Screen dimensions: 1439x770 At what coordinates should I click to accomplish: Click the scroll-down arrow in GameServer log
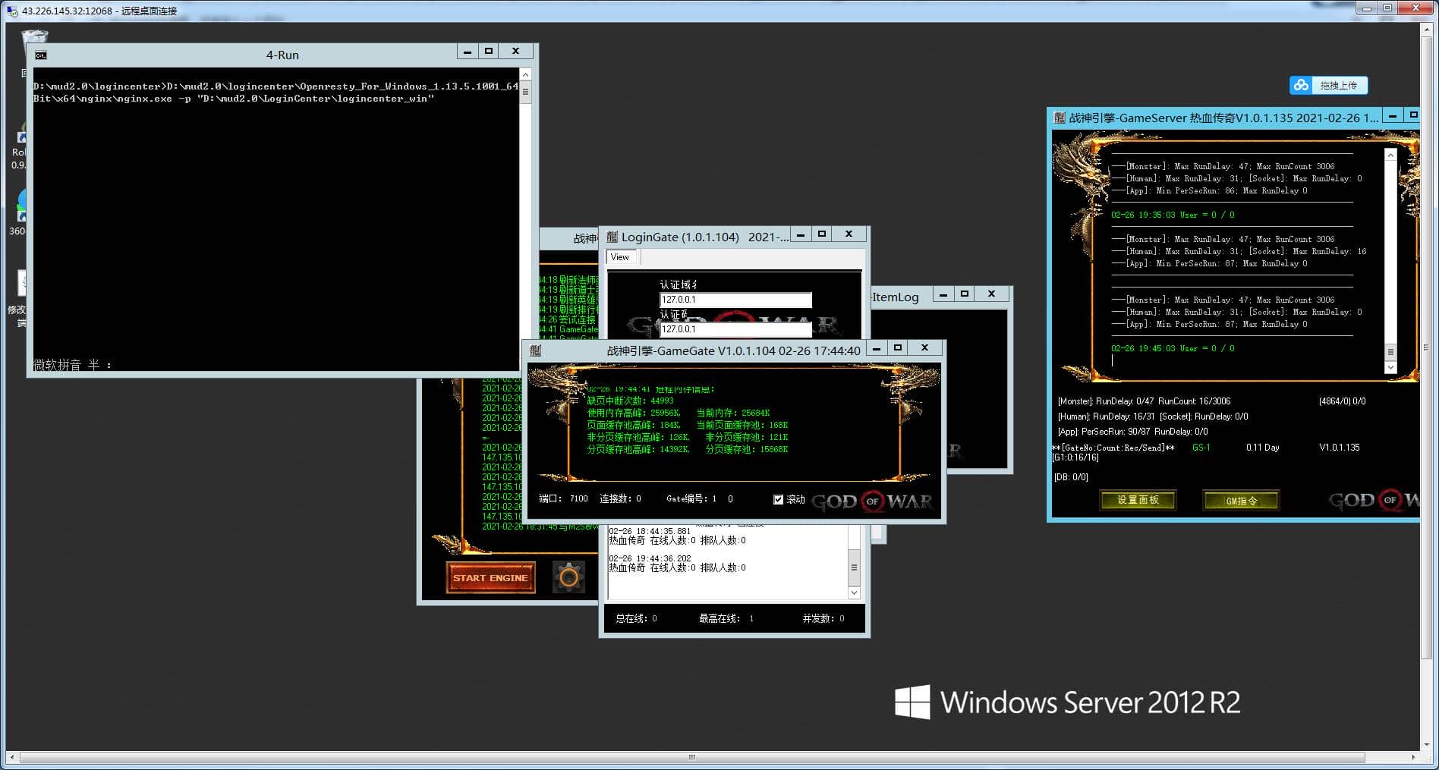tap(1390, 367)
